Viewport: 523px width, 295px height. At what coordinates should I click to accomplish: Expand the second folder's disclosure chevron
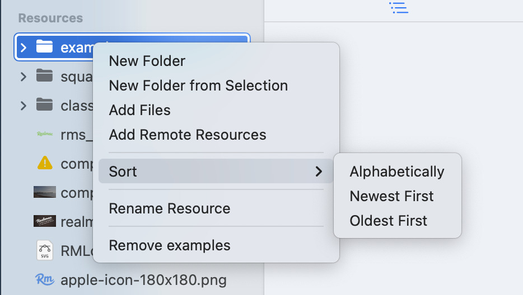click(x=23, y=77)
